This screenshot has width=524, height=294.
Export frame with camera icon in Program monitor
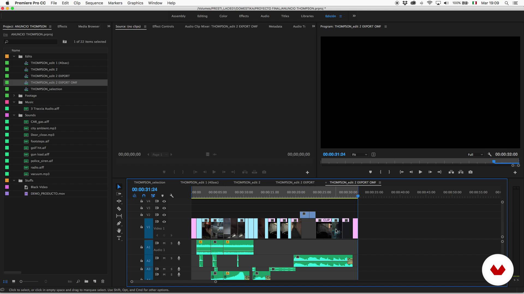471,172
